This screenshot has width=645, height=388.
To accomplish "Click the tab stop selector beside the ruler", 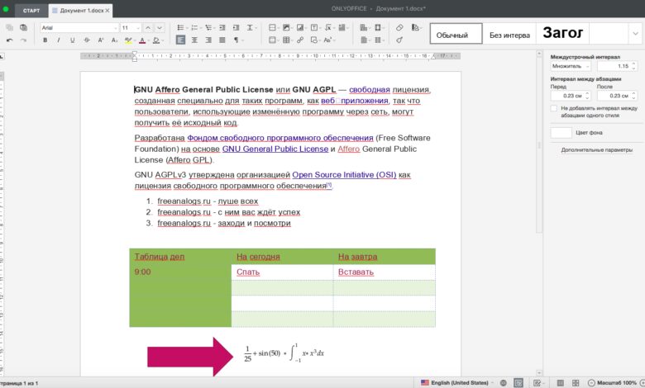I will 1,56.
